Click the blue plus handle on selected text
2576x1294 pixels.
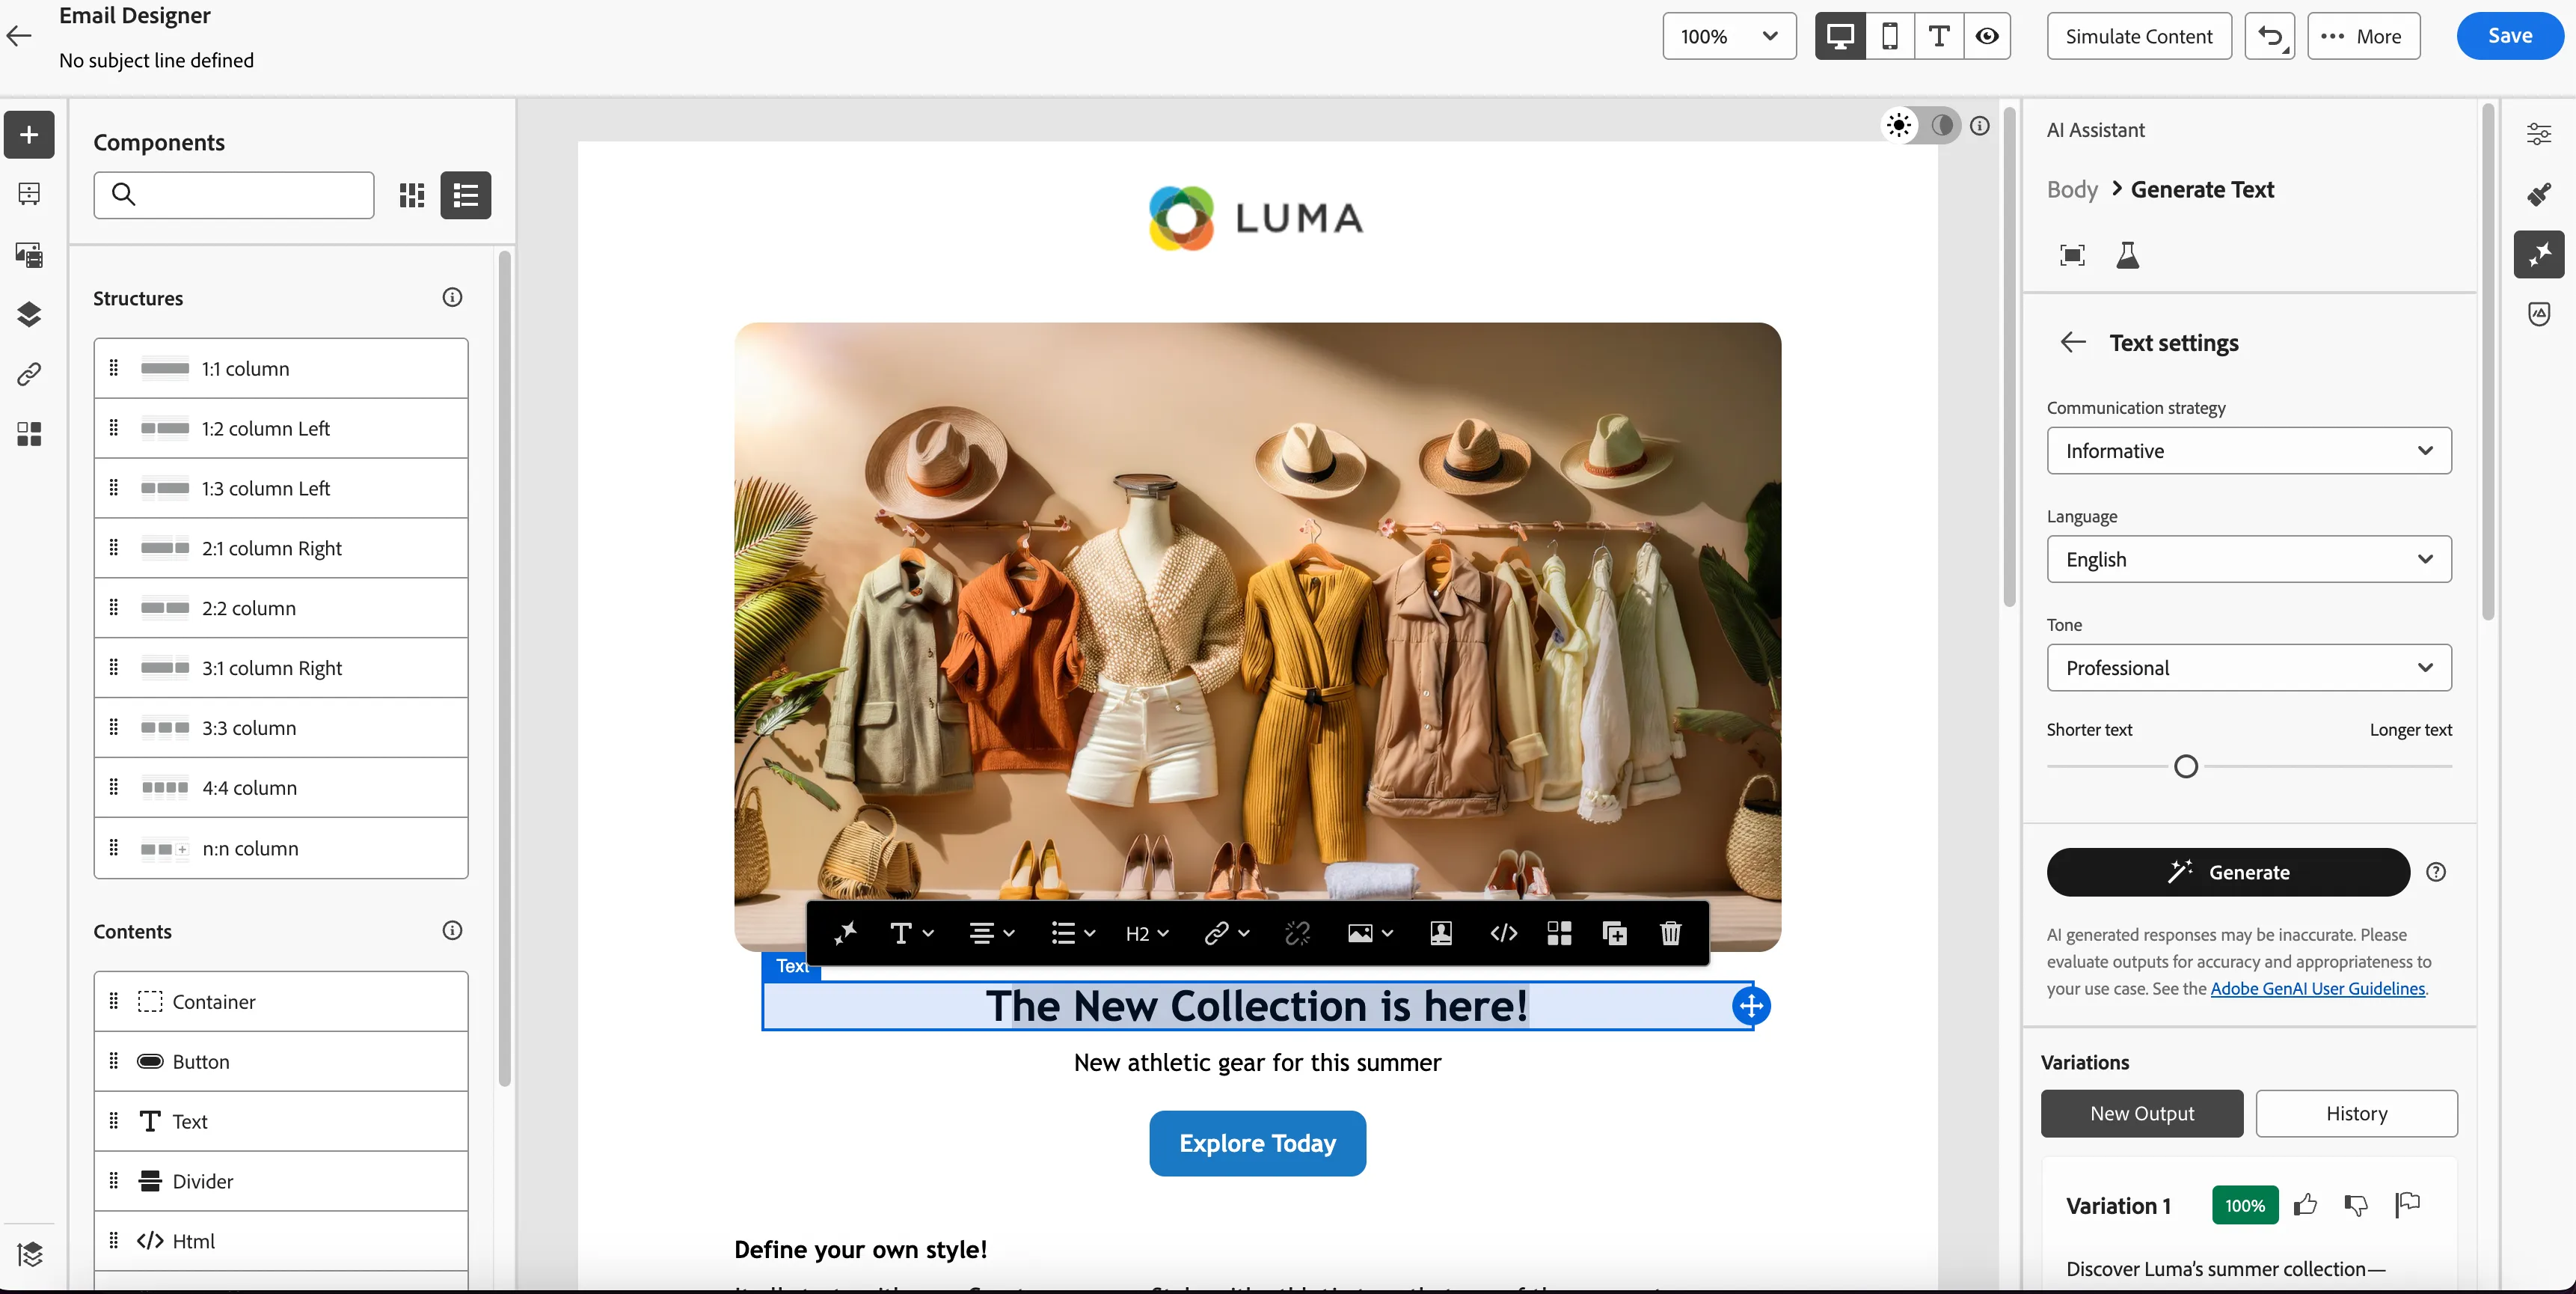tap(1751, 1006)
